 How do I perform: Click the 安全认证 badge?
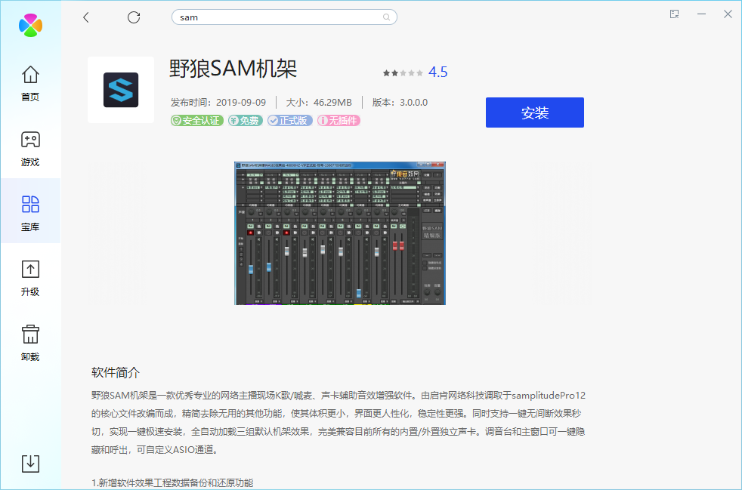pyautogui.click(x=197, y=121)
